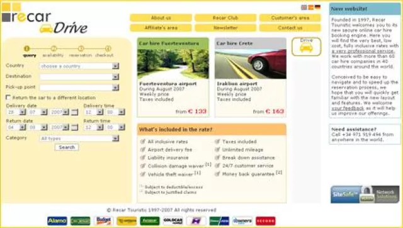Open the Return date calendar picker icon
The image size is (403, 228).
[x=74, y=127]
